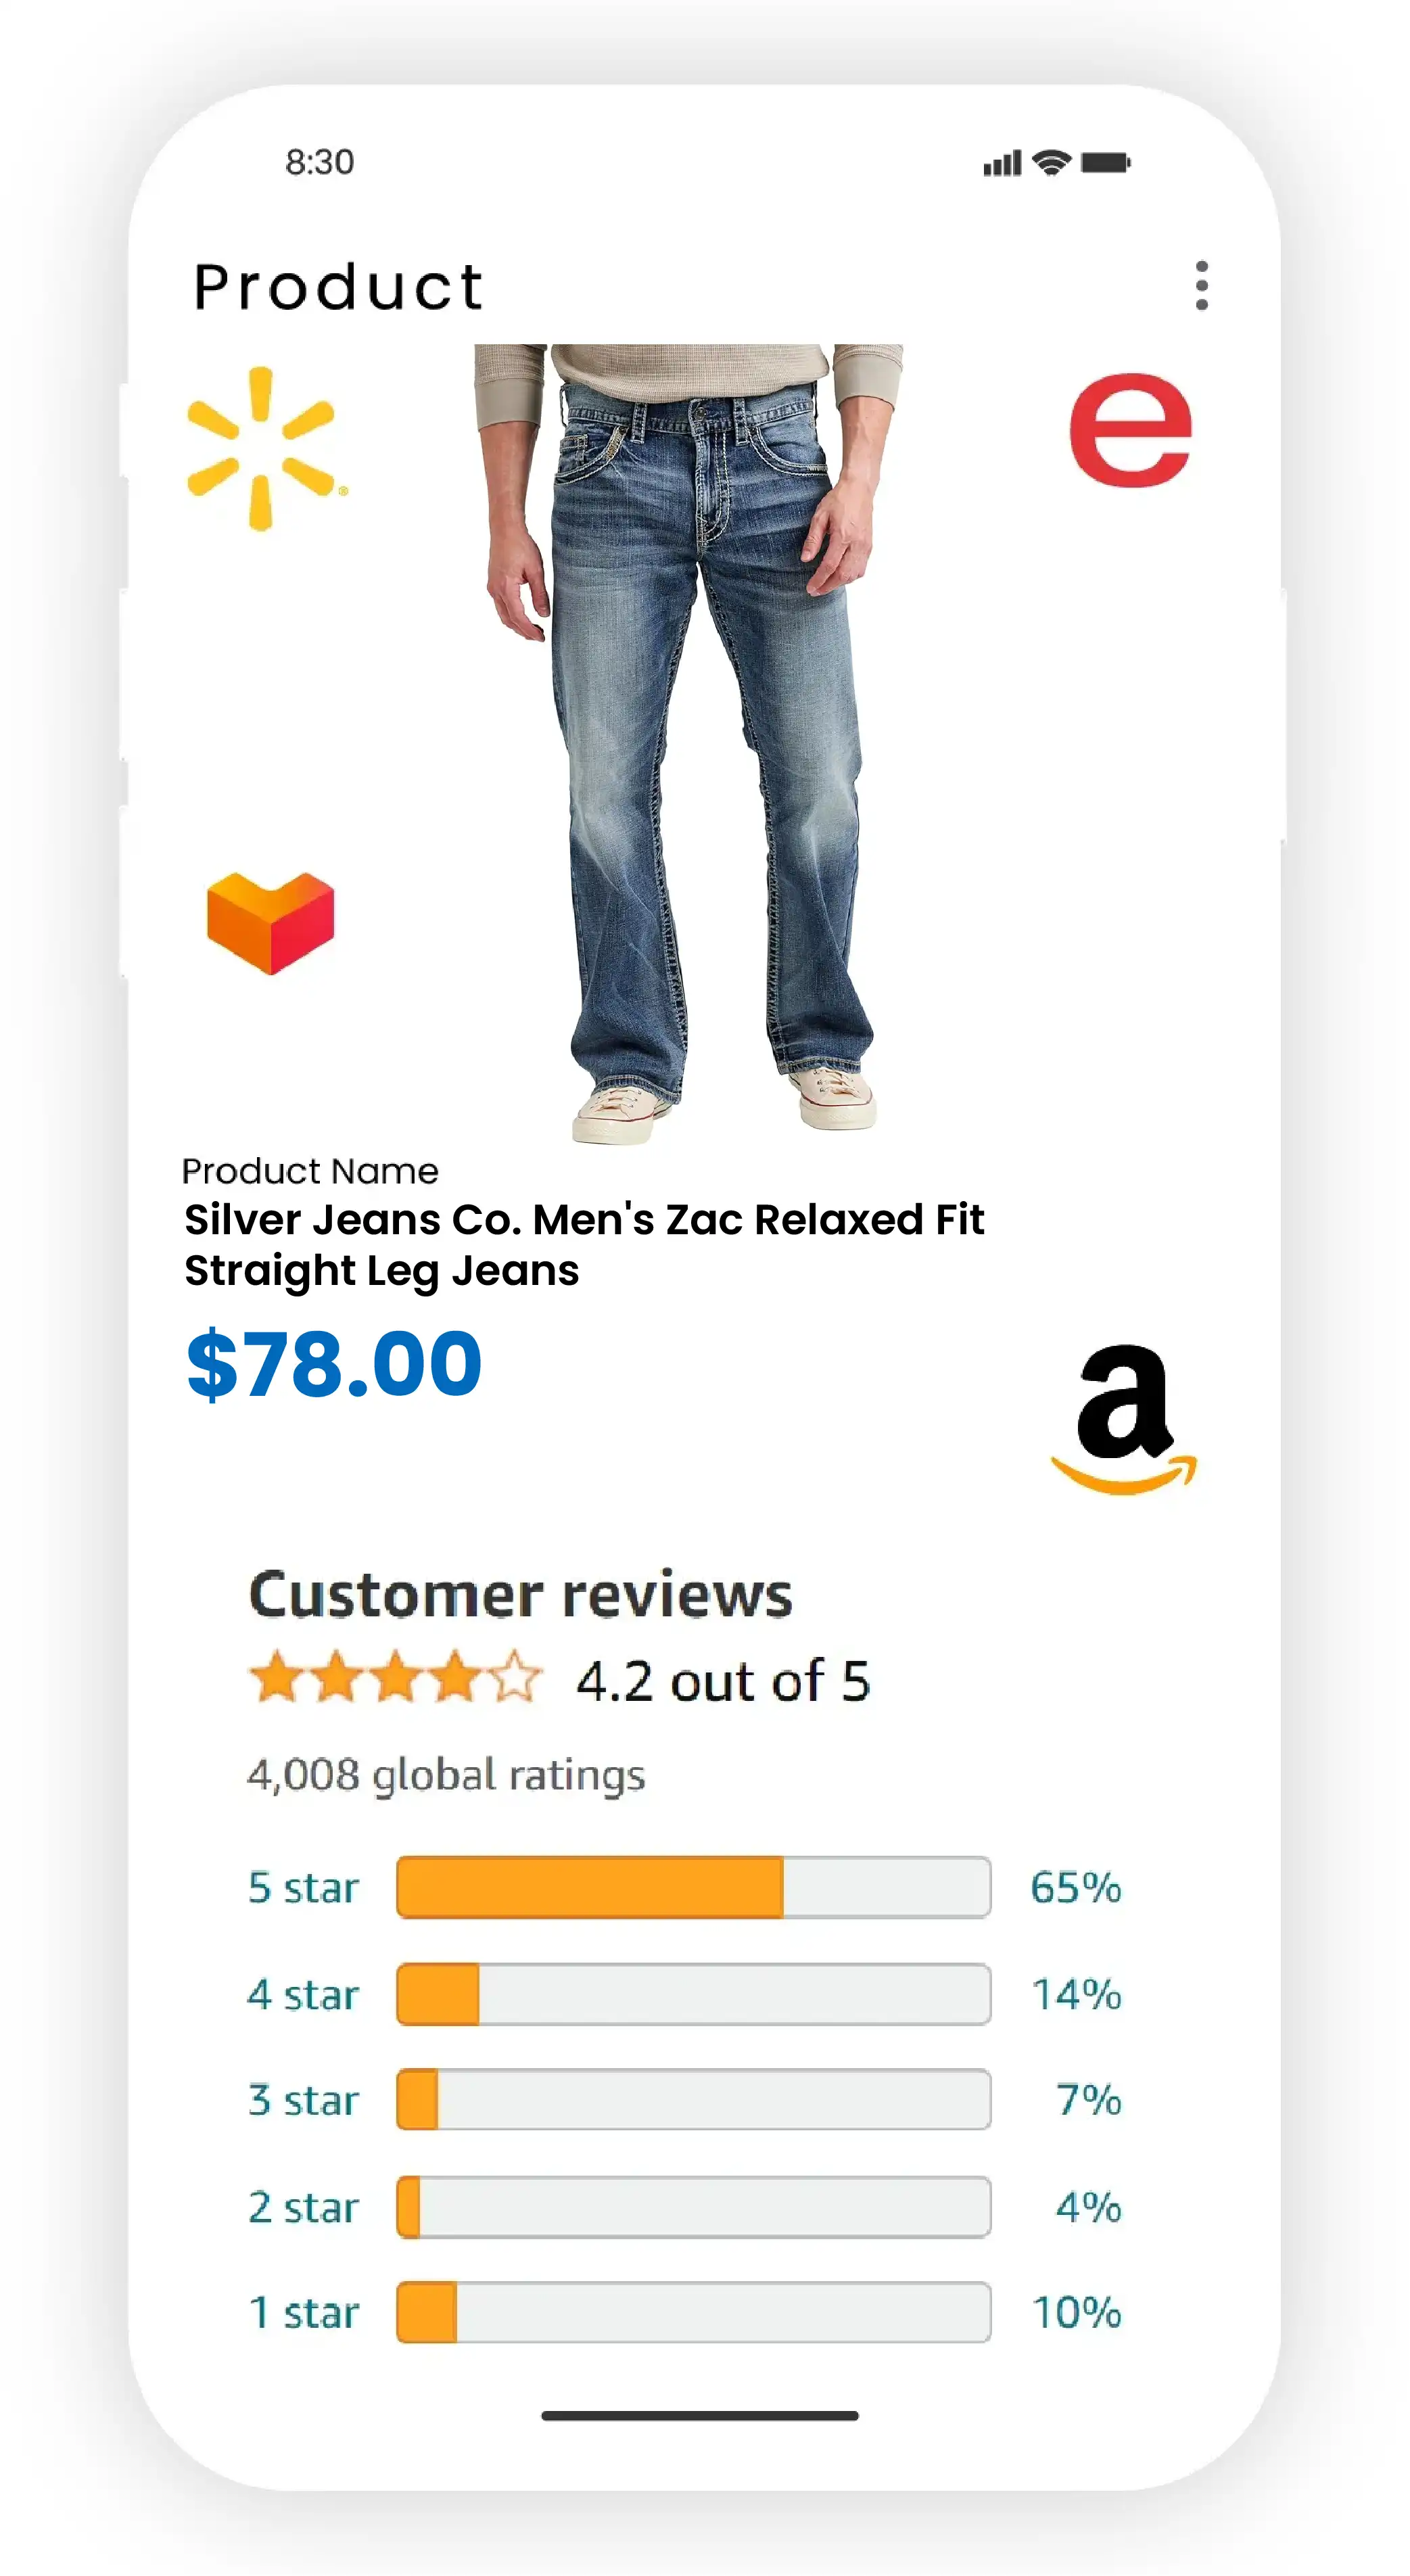Click the 4 star label link
The width and height of the screenshot is (1410, 2576).
pos(303,1994)
